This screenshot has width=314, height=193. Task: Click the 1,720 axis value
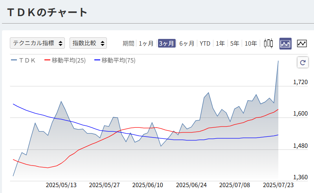[300, 82]
